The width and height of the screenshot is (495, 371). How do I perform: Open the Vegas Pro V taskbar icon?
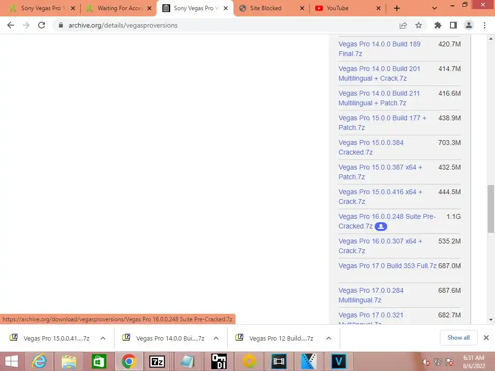pos(339,361)
